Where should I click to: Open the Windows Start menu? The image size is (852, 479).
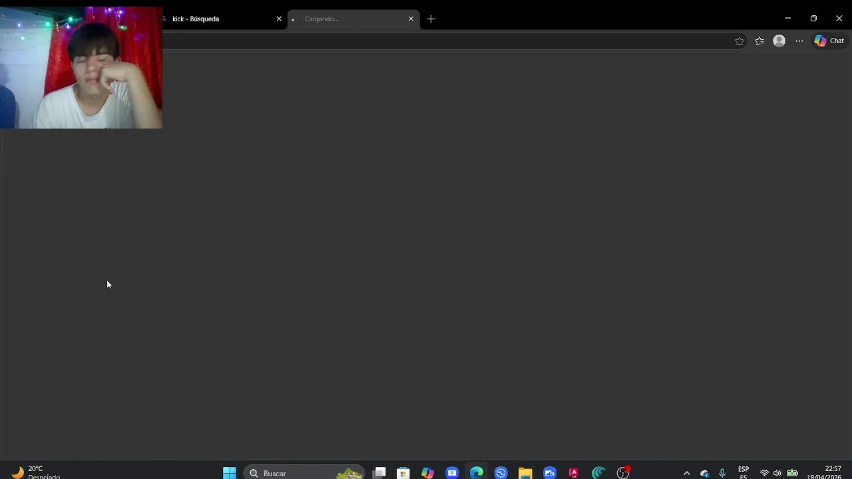click(x=230, y=473)
